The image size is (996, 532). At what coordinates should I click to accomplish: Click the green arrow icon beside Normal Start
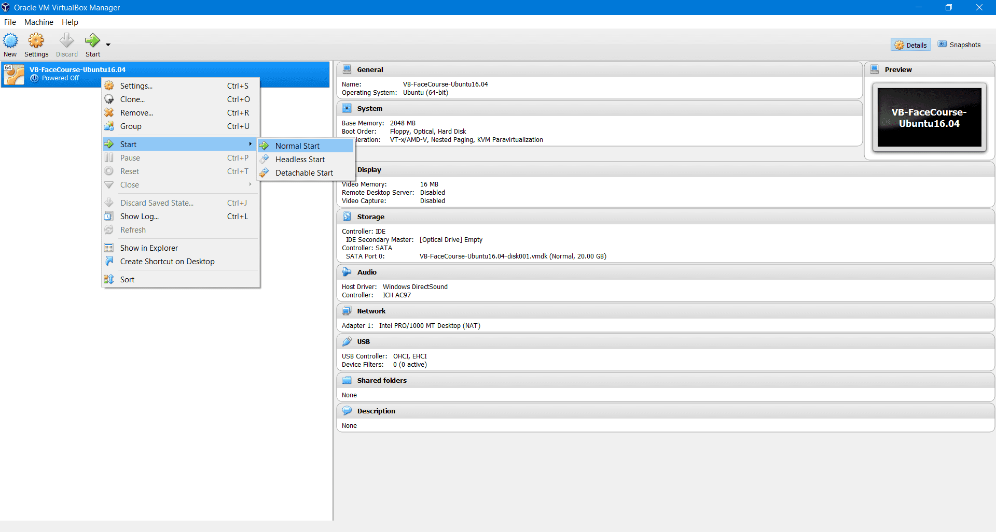tap(265, 146)
